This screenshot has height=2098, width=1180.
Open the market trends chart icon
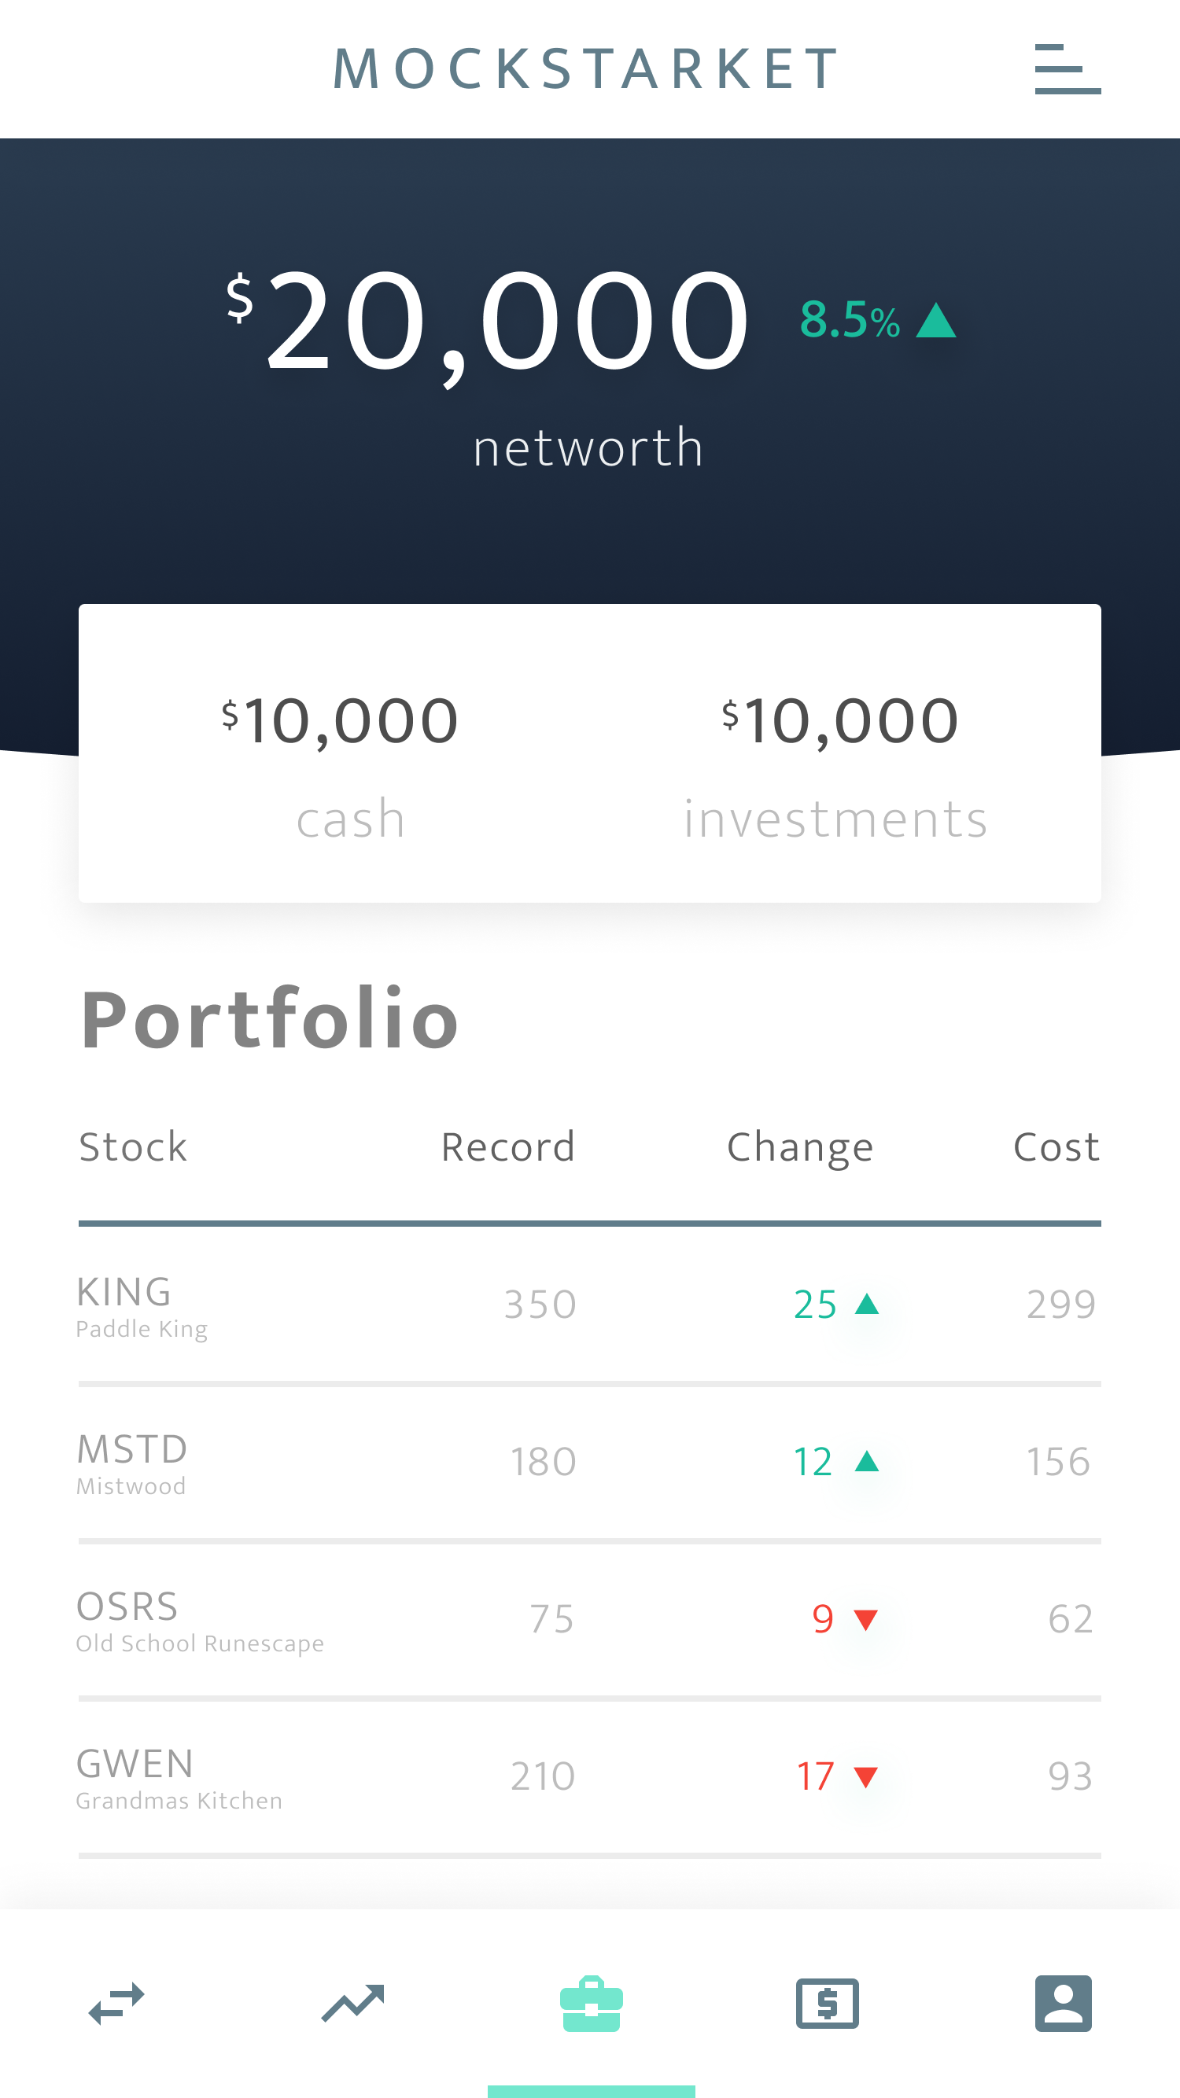(x=353, y=2004)
